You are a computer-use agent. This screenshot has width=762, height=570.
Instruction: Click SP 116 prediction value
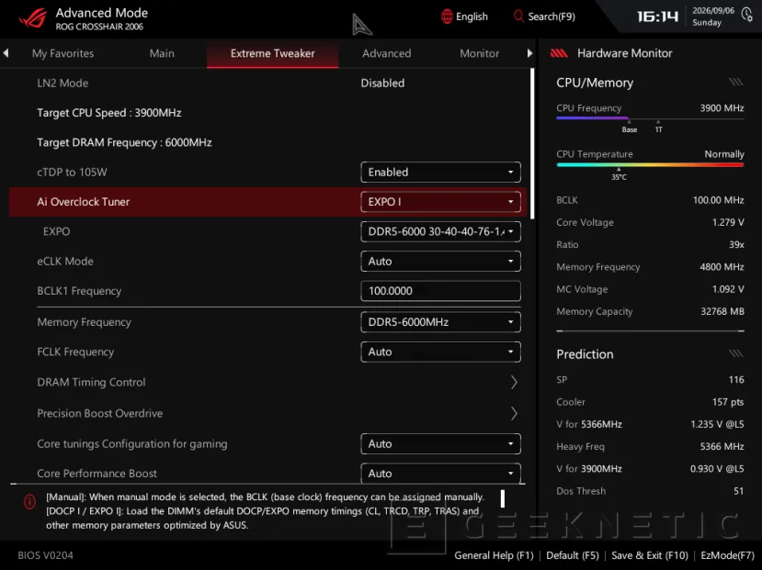pyautogui.click(x=736, y=379)
